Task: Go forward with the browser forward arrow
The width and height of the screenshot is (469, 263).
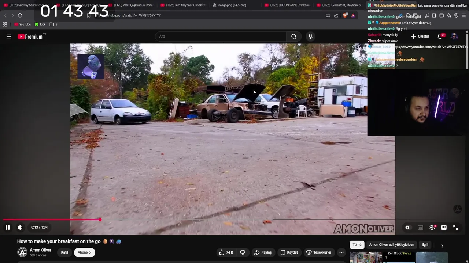Action: tap(12, 15)
